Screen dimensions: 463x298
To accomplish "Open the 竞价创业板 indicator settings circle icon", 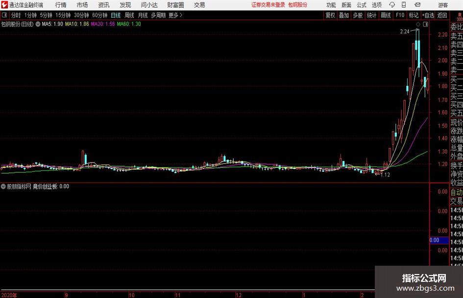I will tap(3, 186).
